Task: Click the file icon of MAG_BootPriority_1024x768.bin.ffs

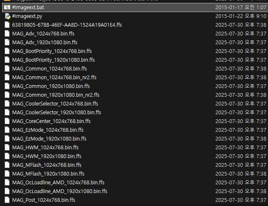Action: [x=7, y=51]
